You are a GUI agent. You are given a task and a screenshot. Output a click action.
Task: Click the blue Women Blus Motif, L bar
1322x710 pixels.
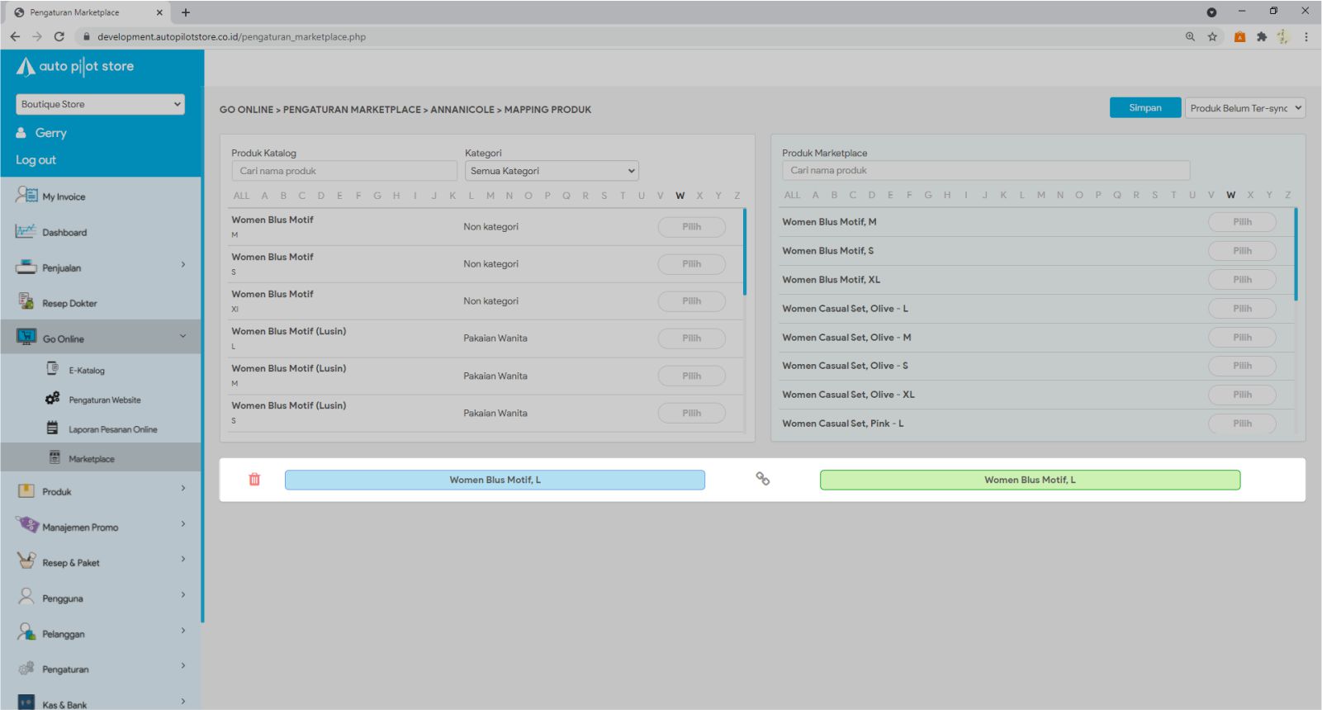pyautogui.click(x=495, y=480)
